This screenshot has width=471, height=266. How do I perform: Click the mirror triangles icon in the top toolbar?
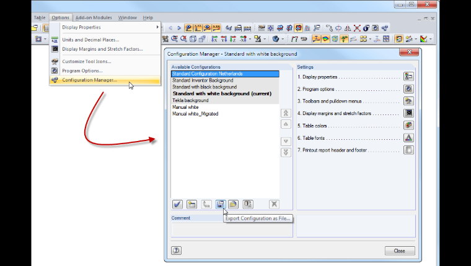click(348, 28)
